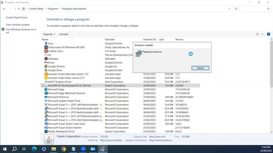The height and width of the screenshot is (153, 273).
Task: Open the http://java.com support link
Action: (x=157, y=136)
